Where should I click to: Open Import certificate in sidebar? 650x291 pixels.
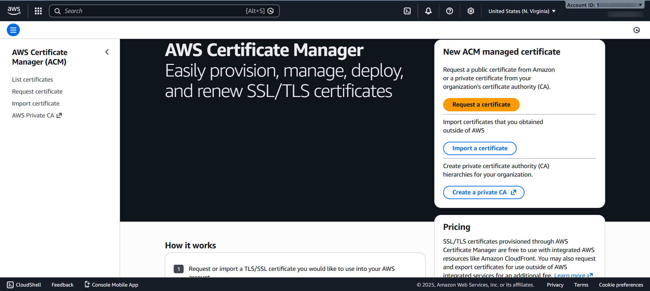point(36,103)
